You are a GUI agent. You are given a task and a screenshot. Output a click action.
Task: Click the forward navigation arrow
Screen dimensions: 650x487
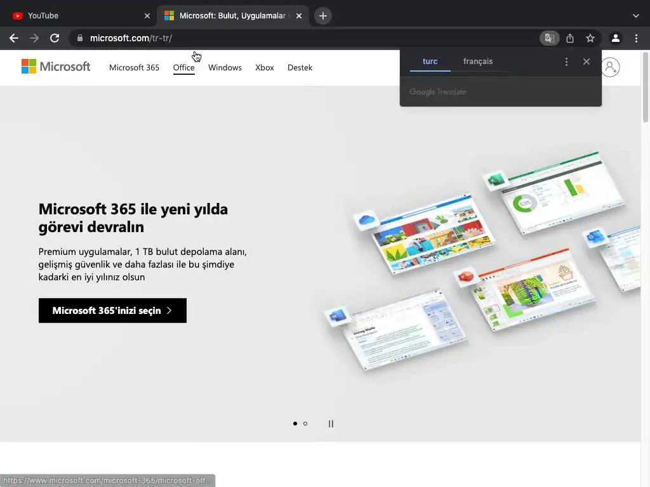pos(34,38)
